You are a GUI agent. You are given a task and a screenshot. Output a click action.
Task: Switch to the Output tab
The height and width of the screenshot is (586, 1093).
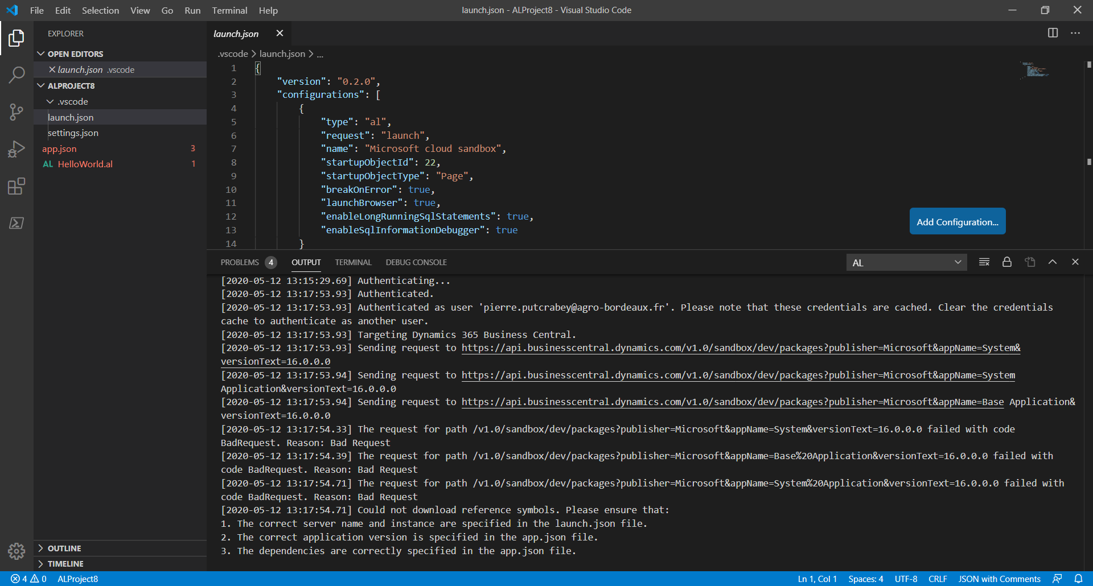[306, 262]
